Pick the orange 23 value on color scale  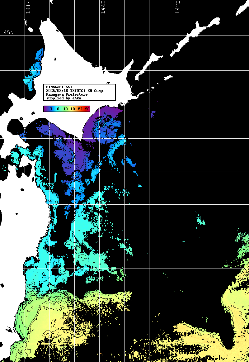click(80, 109)
